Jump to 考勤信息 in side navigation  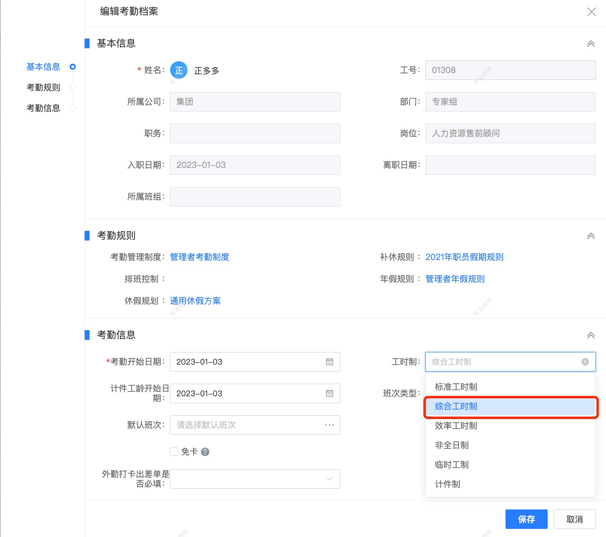pyautogui.click(x=43, y=108)
